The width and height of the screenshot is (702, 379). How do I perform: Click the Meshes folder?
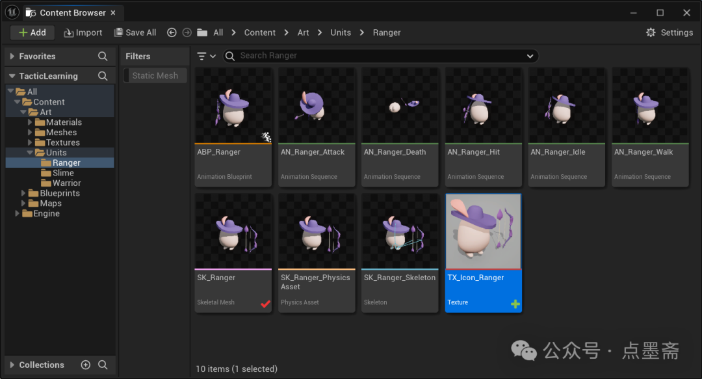coord(56,132)
